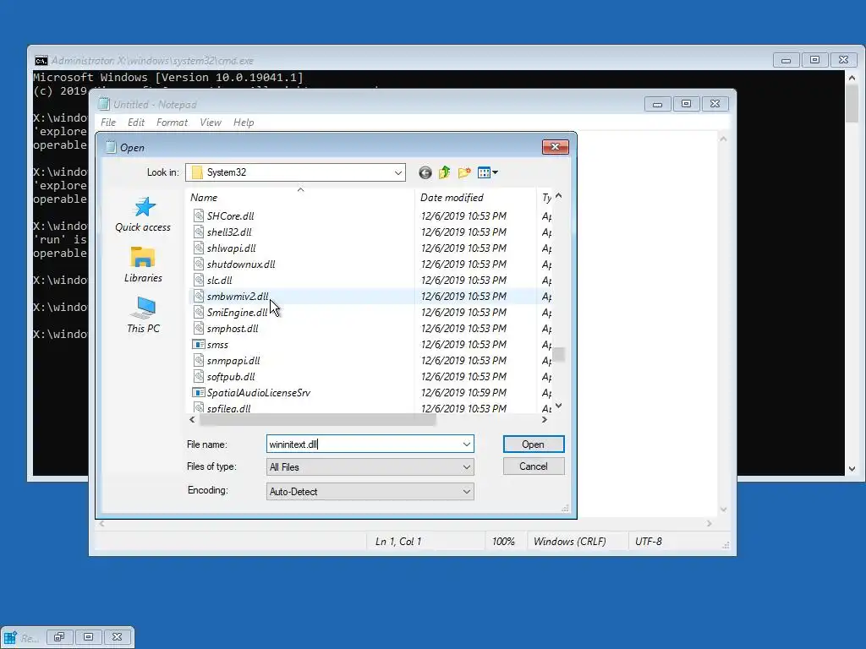Select Libraries in the places bar

[x=143, y=265]
